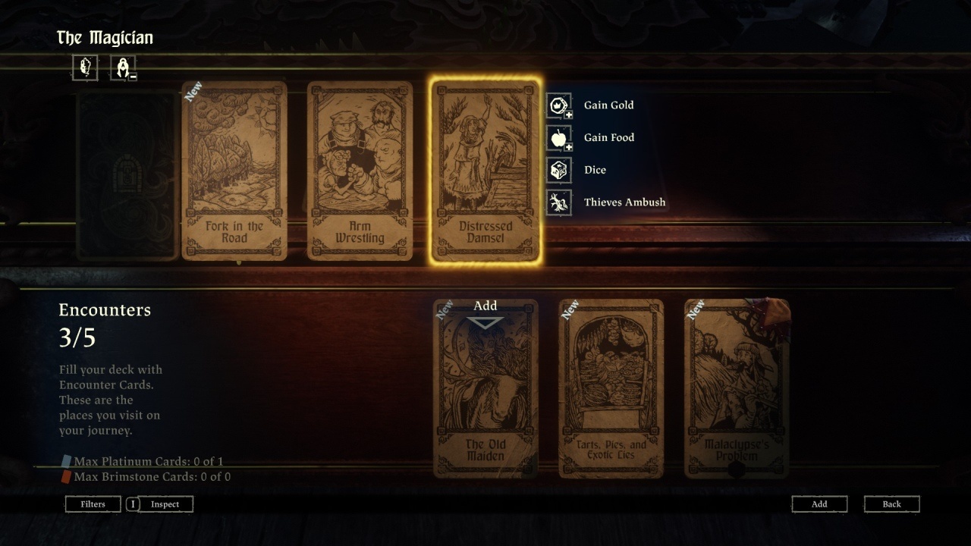
Task: Select the Distressed Damsel card
Action: click(x=485, y=171)
